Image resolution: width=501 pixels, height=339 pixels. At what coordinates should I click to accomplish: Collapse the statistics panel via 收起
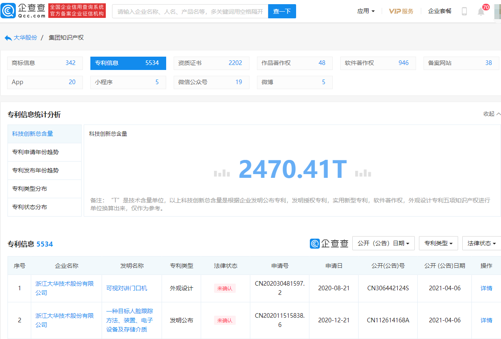(x=491, y=114)
